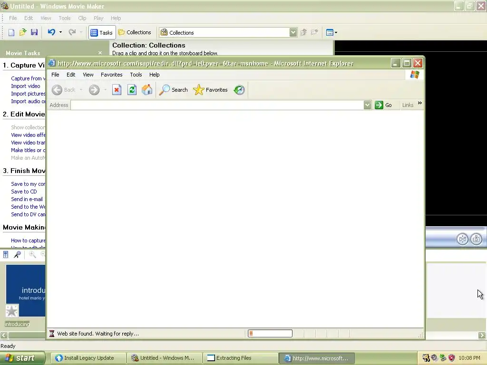Click the IE page loading progress bar
This screenshot has width=487, height=365.
(x=270, y=333)
